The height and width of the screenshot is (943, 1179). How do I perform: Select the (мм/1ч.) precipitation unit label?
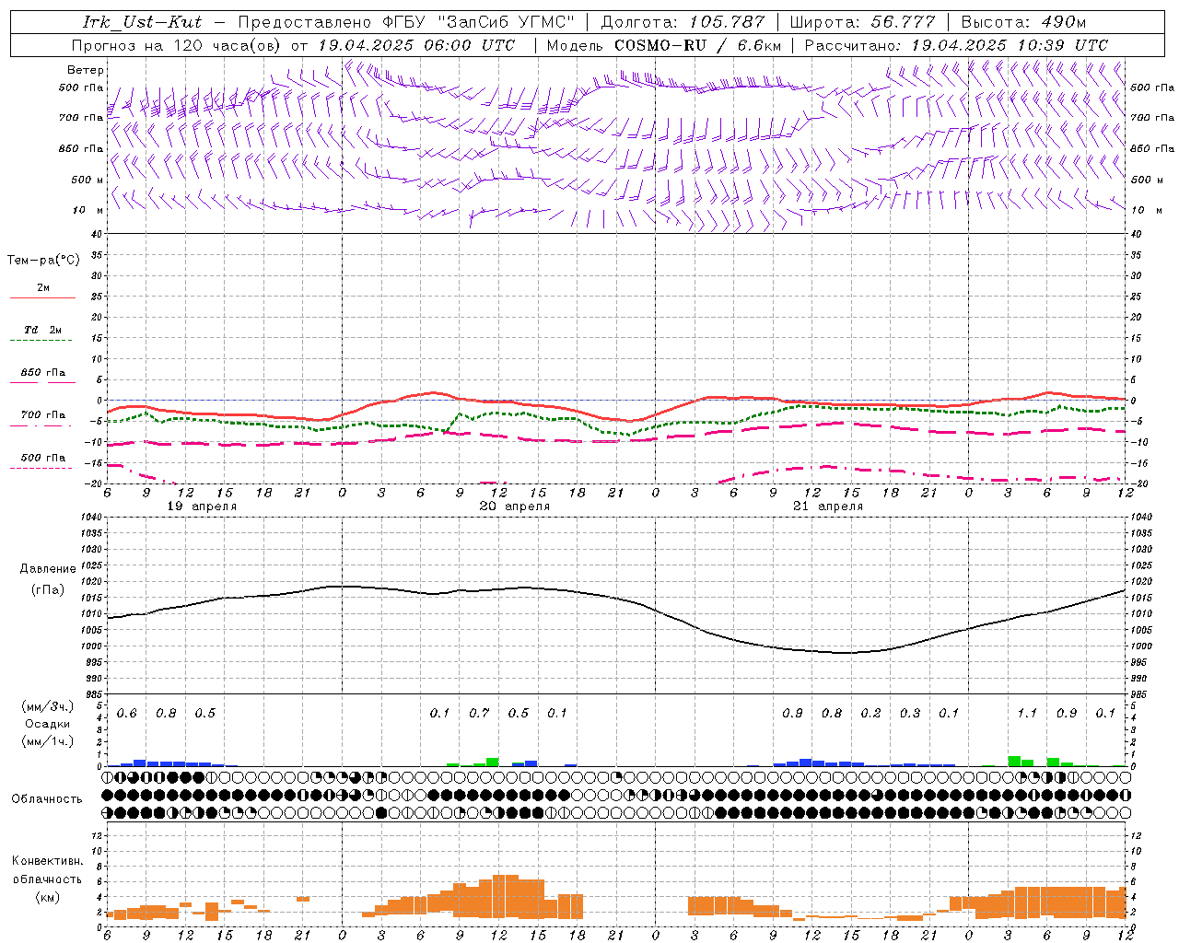point(48,741)
